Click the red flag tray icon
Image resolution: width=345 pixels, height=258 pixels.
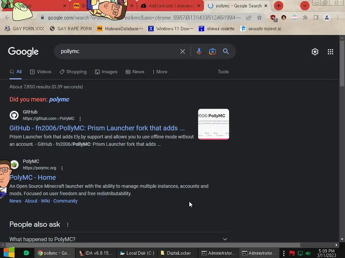click(x=292, y=253)
